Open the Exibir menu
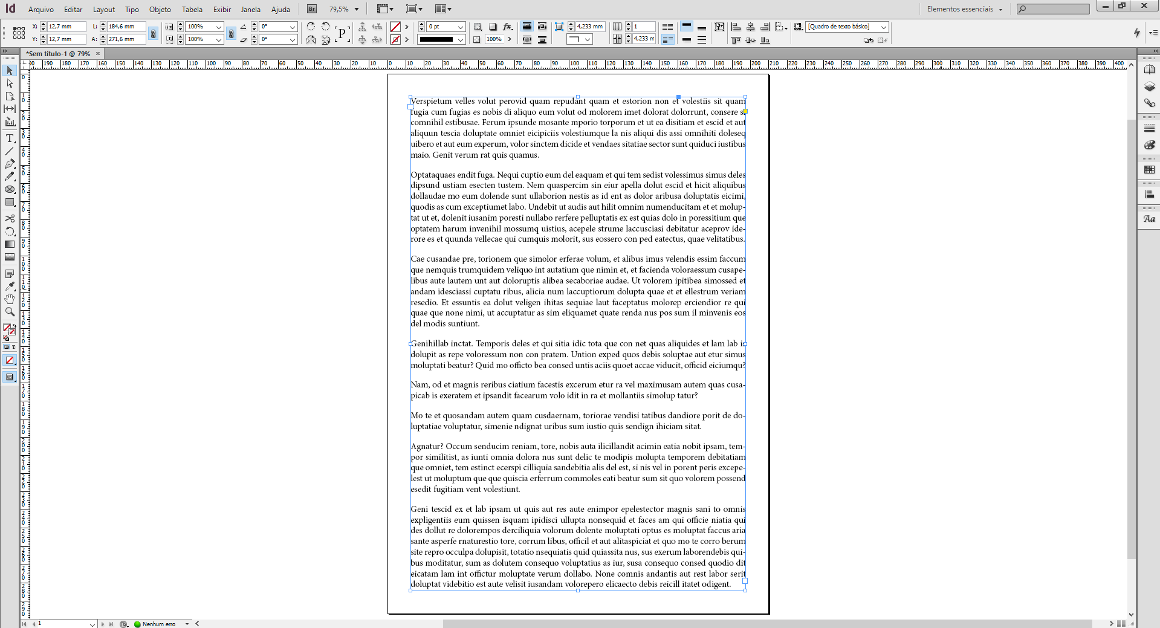1160x628 pixels. coord(222,9)
